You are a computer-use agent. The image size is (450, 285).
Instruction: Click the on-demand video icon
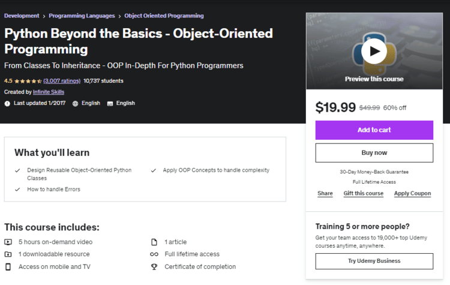[x=8, y=242]
